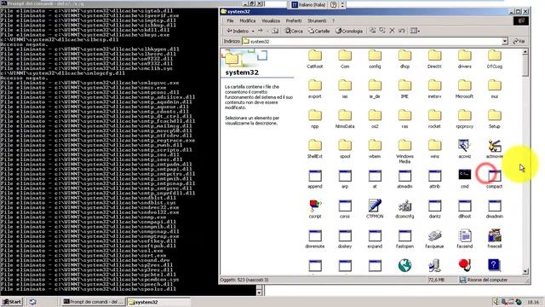Select the faxqueue program icon
This screenshot has height=307, width=545.
[434, 239]
